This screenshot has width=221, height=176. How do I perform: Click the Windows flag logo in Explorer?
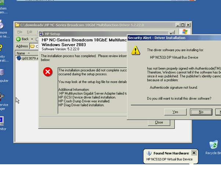(185, 32)
